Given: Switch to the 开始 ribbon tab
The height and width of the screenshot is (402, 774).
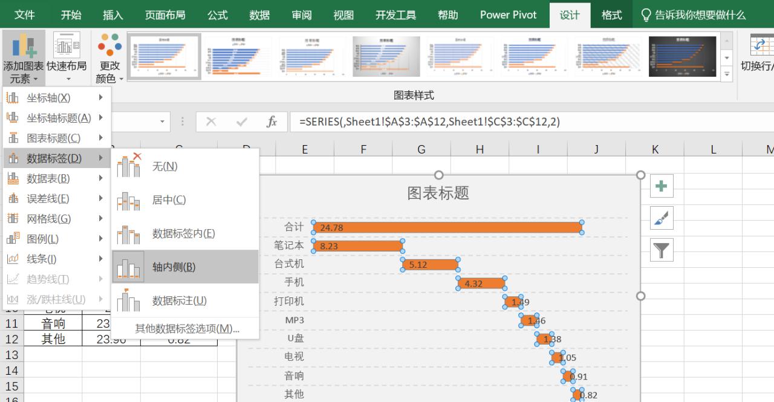Looking at the screenshot, I should pyautogui.click(x=71, y=15).
